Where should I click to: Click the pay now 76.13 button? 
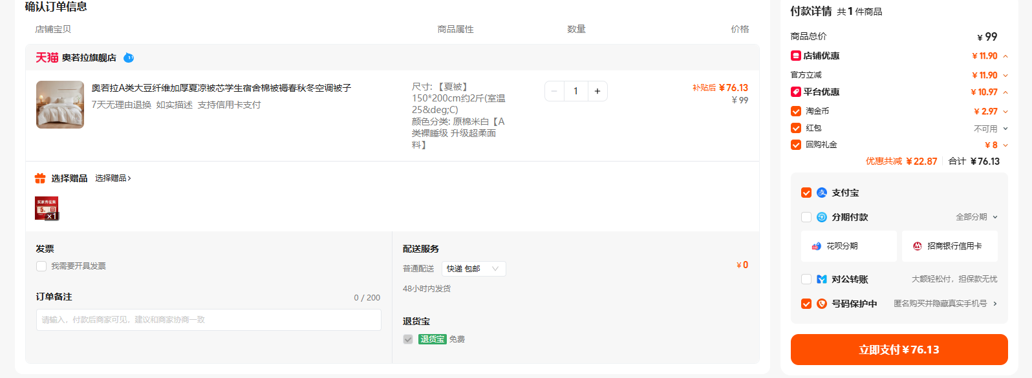(x=899, y=350)
